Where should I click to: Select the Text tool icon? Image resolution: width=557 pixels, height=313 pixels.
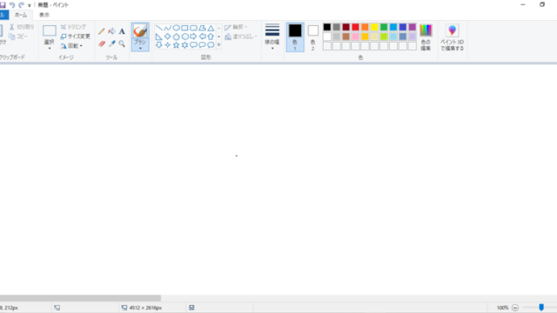[122, 31]
